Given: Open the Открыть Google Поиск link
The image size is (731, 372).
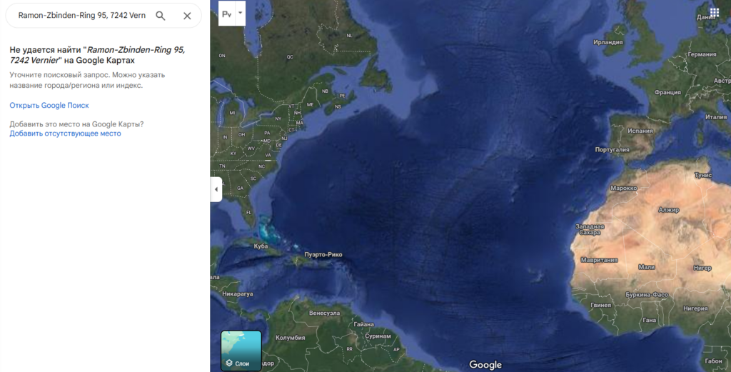Looking at the screenshot, I should [x=49, y=106].
